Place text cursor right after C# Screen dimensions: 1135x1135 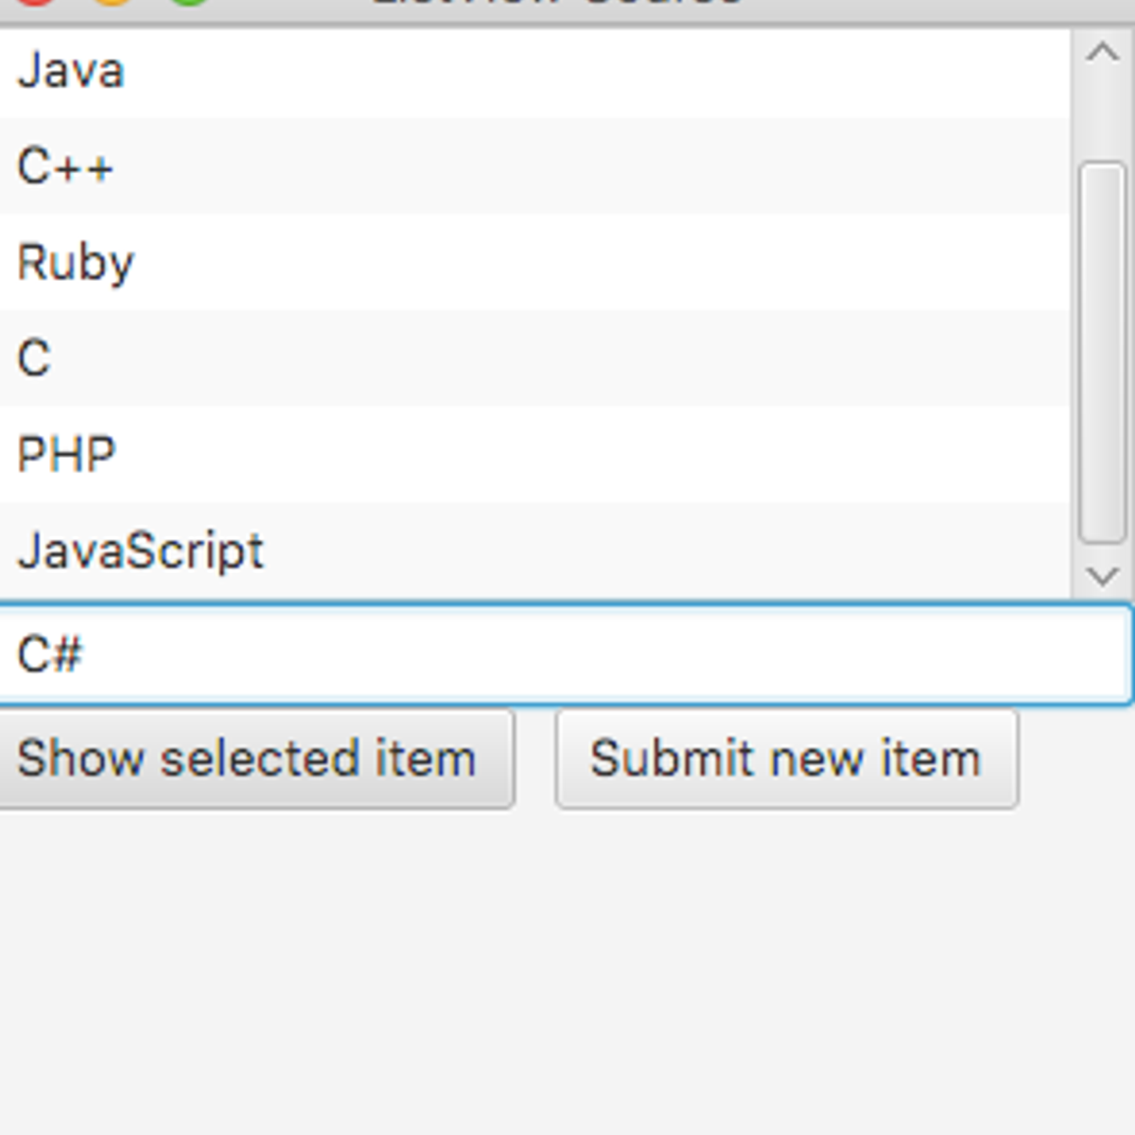[x=86, y=655]
